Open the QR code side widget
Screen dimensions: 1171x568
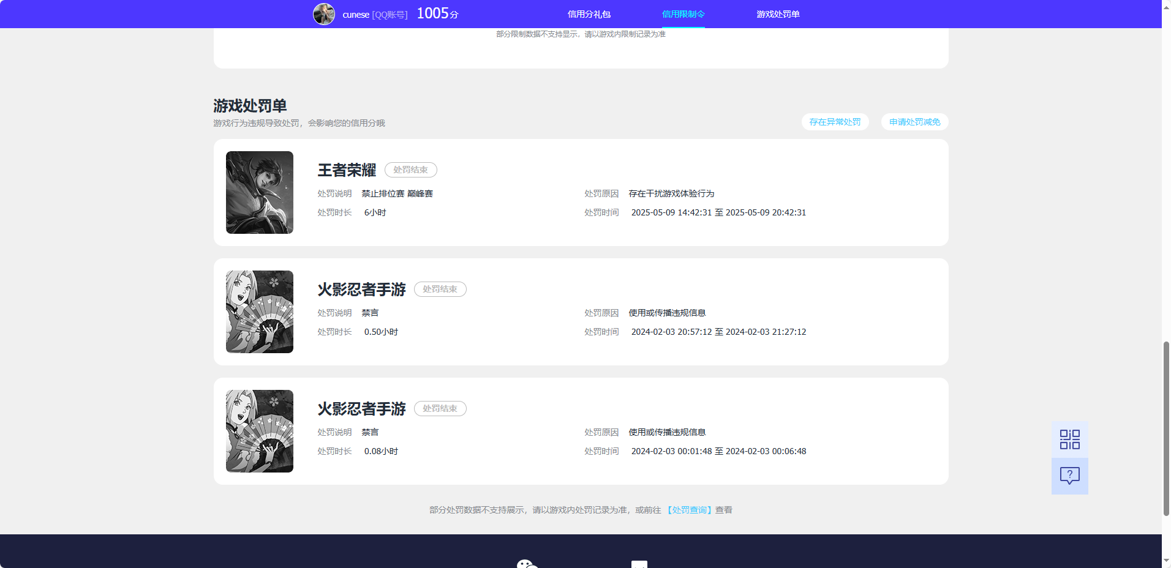point(1070,439)
